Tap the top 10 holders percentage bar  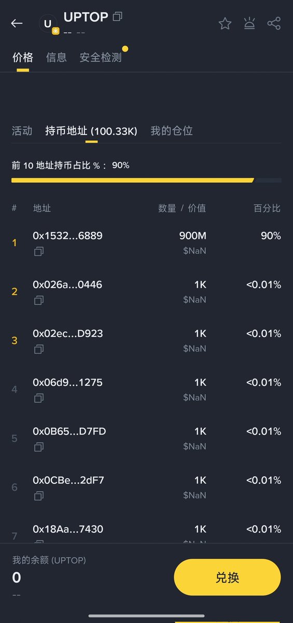click(x=146, y=180)
